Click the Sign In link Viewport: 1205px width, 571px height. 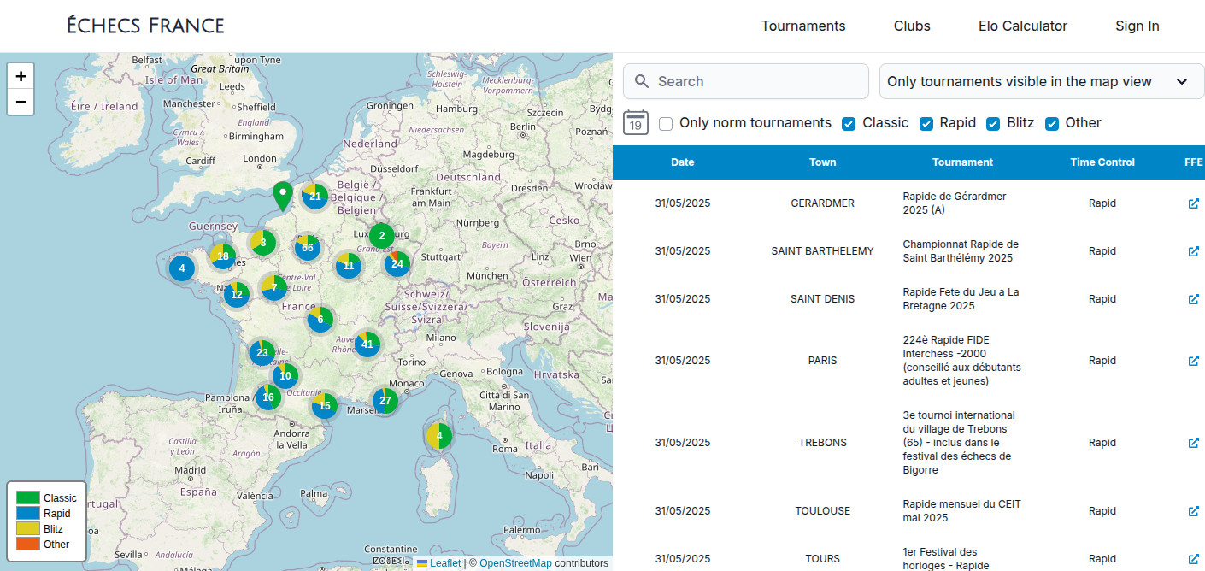click(1137, 26)
